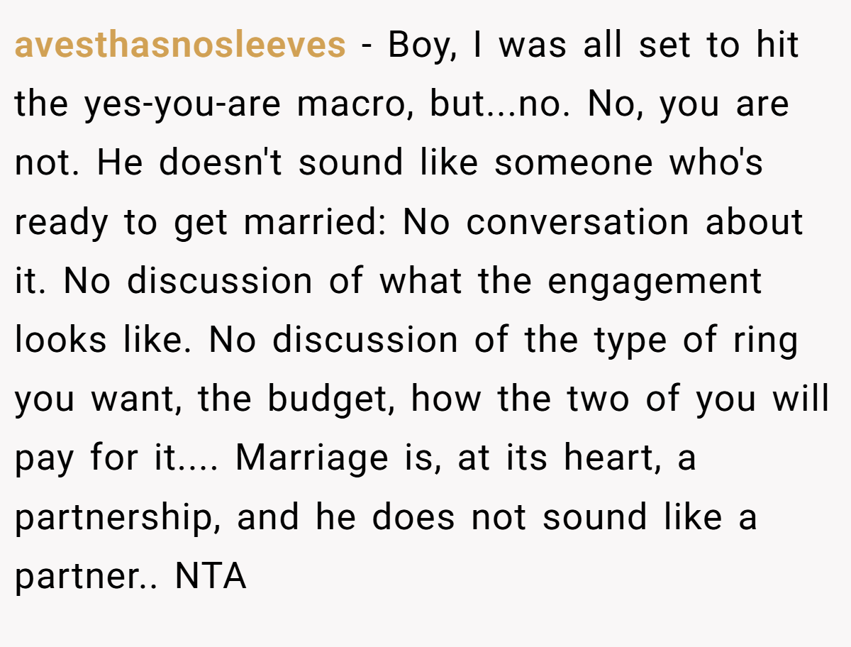Click the word "budget," in the comment
The height and width of the screenshot is (647, 851).
[x=330, y=400]
